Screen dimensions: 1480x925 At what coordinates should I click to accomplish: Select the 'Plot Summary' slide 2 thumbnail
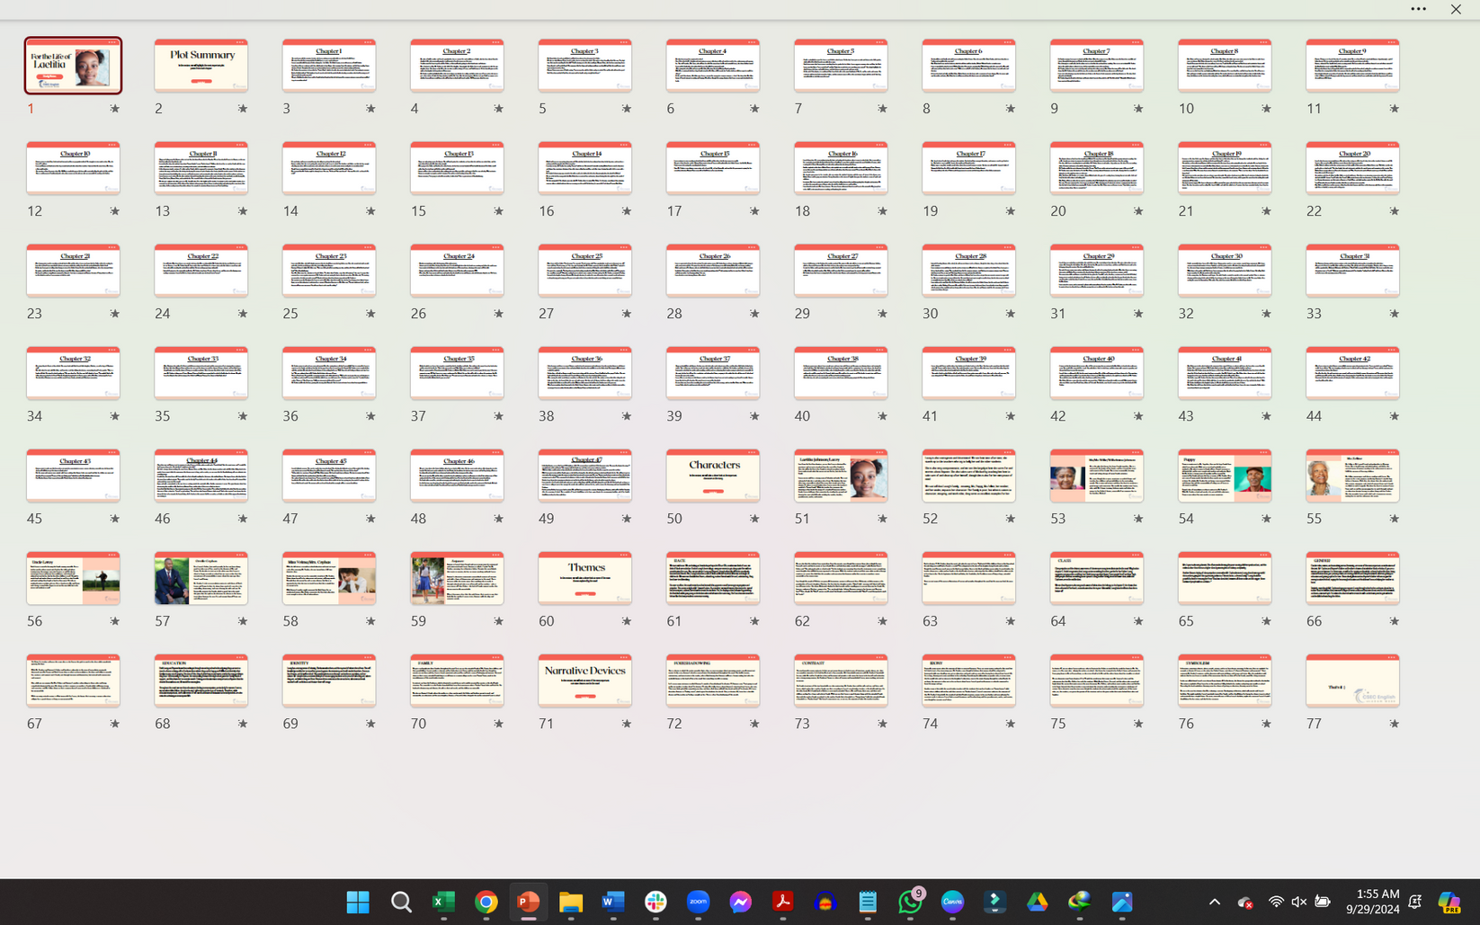tap(201, 66)
